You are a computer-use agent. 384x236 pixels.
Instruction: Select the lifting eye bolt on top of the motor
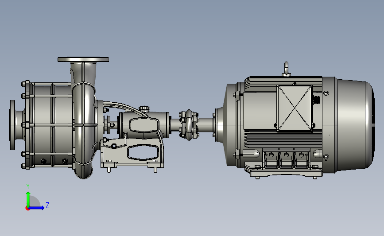286,69
